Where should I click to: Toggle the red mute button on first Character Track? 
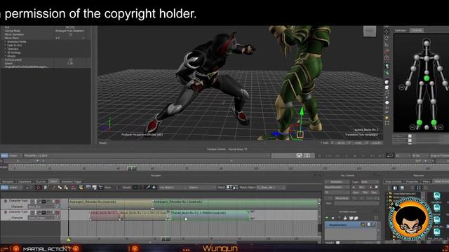pyautogui.click(x=58, y=201)
